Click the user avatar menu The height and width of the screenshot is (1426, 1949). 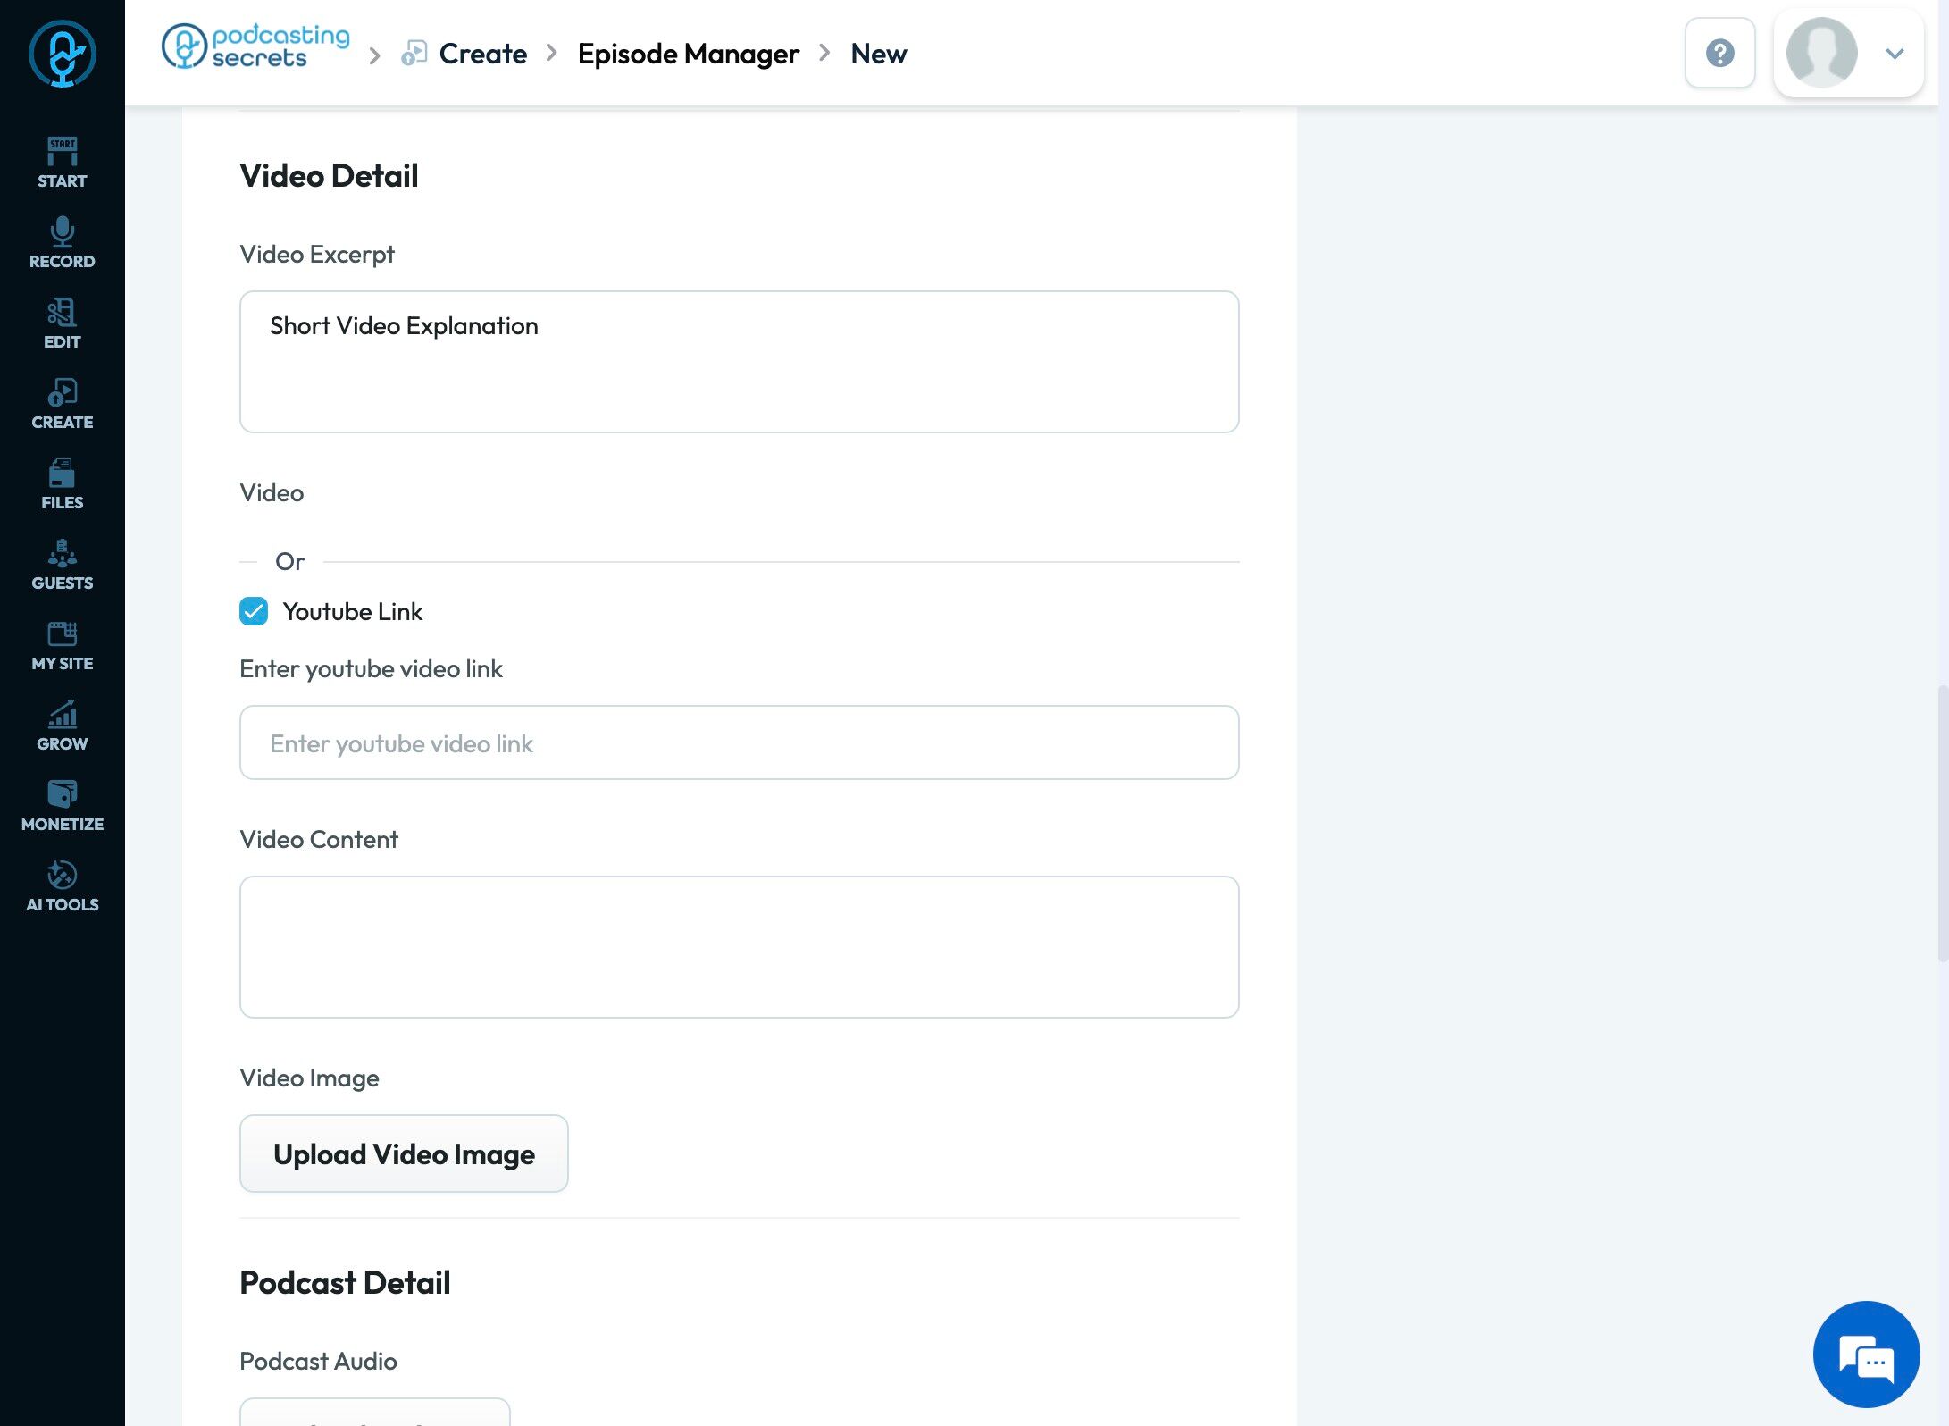coord(1821,53)
